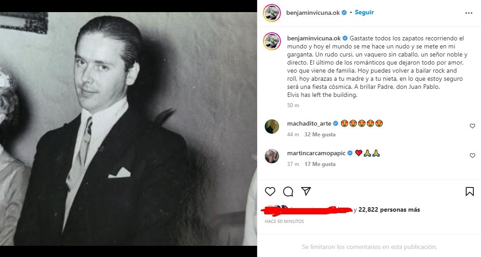Open the three-dot more options menu
481x257 pixels.
click(x=469, y=13)
